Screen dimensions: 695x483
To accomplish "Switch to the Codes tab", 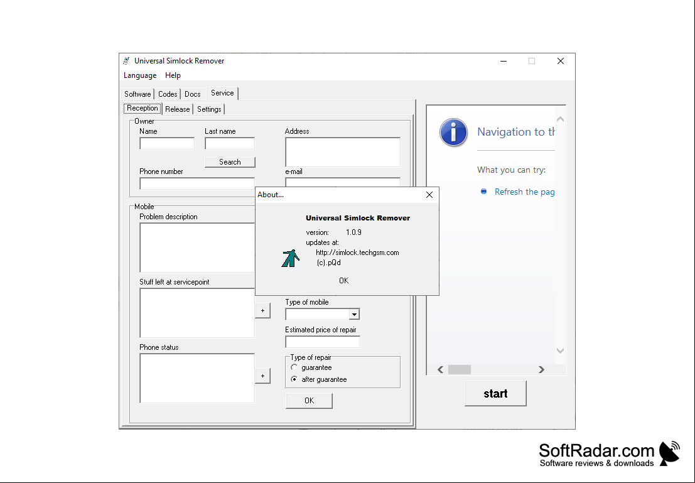I will 168,94.
